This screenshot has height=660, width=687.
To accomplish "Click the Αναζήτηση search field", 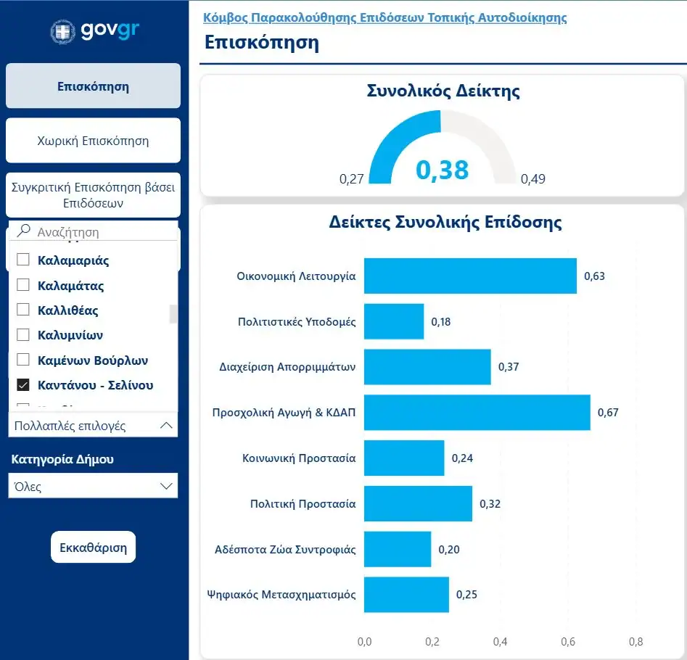I will [x=102, y=232].
